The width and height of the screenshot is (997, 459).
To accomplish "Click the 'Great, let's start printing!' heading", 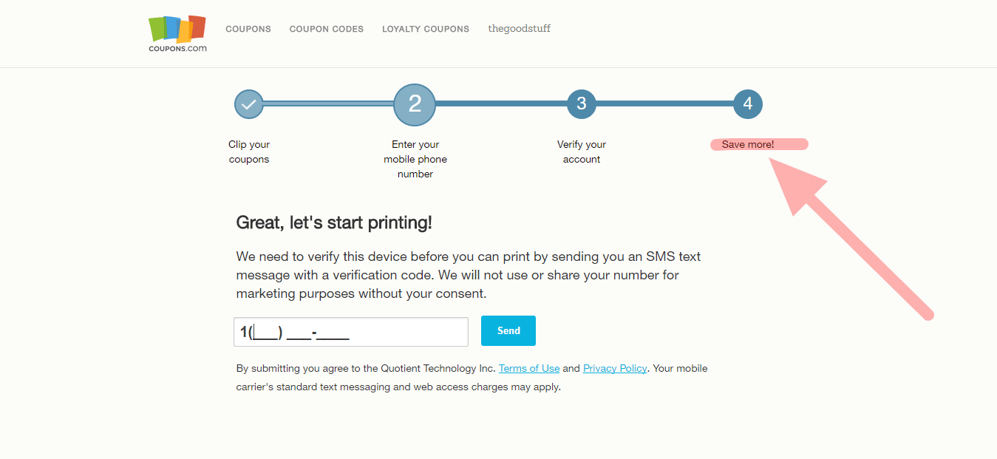I will [334, 222].
